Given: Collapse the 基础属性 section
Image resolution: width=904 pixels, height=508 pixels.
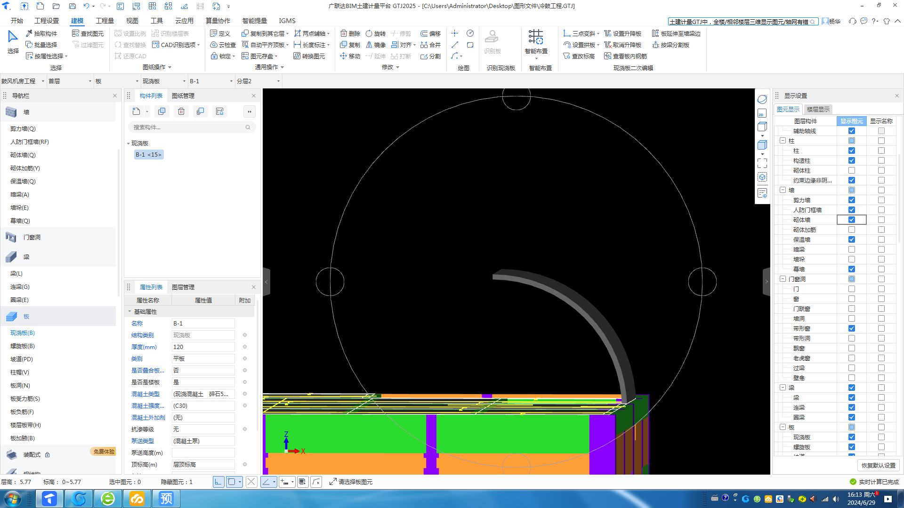Looking at the screenshot, I should click(130, 311).
